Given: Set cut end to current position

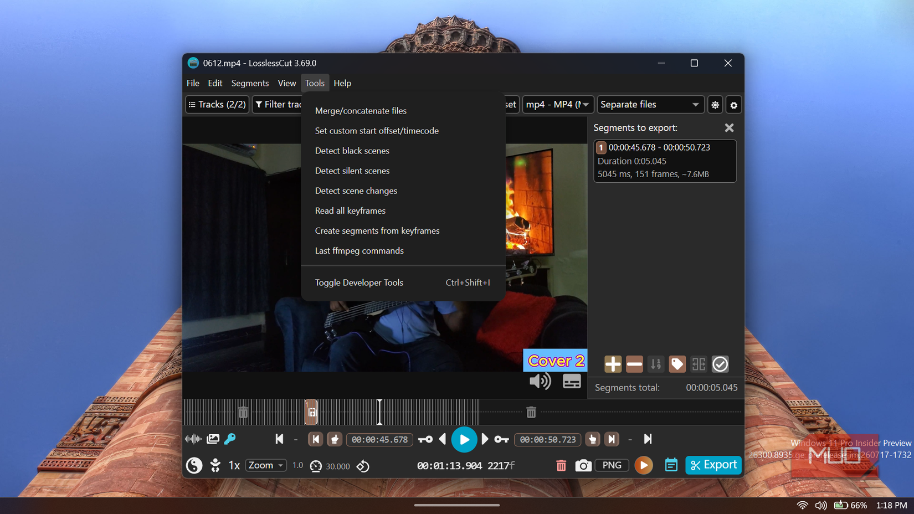Looking at the screenshot, I should point(593,439).
